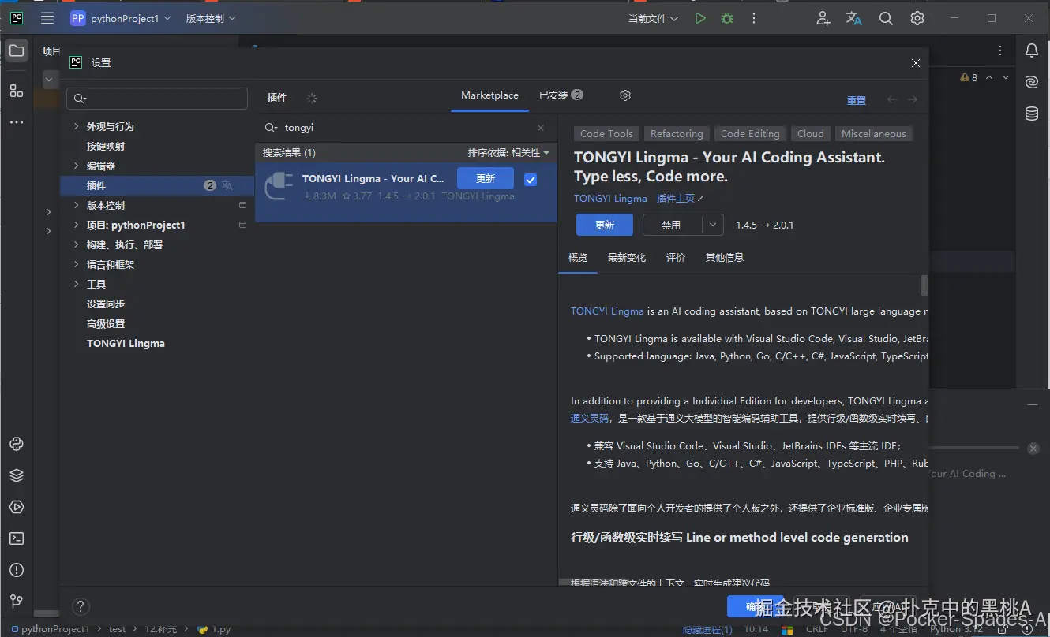Open the main hamburger menu
This screenshot has height=637, width=1050.
click(47, 18)
